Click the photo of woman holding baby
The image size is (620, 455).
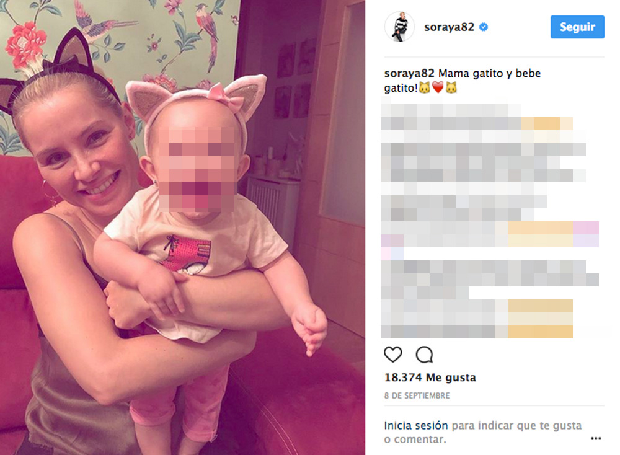pyautogui.click(x=182, y=227)
